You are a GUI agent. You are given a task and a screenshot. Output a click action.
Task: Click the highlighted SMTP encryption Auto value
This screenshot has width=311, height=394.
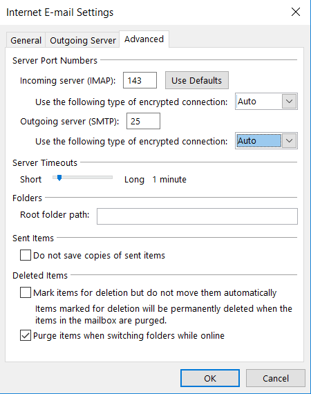[x=258, y=141]
